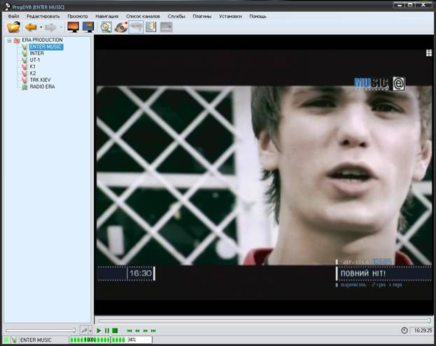The height and width of the screenshot is (346, 436).
Task: Open the forward arrow history dropdown
Action: click(61, 27)
